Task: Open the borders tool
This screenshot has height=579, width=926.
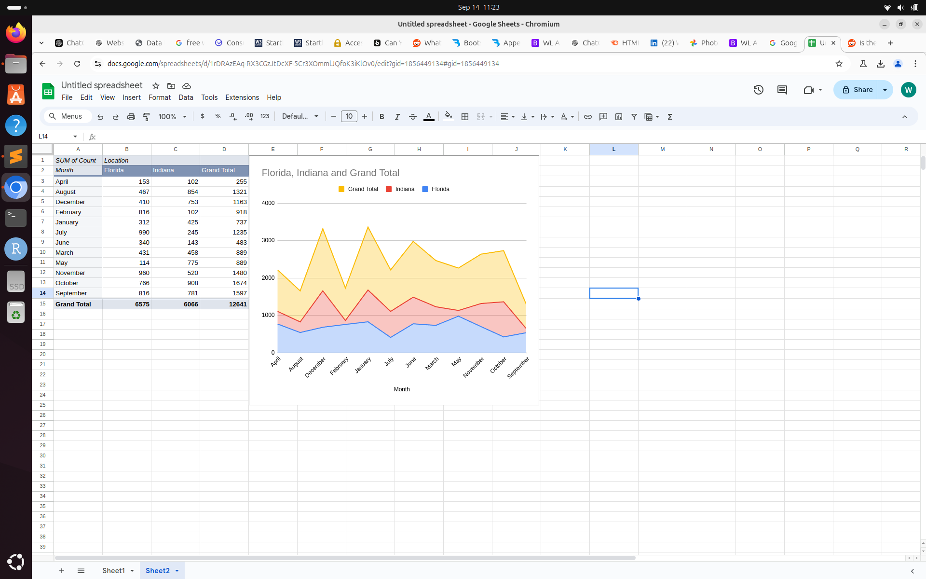Action: (464, 117)
